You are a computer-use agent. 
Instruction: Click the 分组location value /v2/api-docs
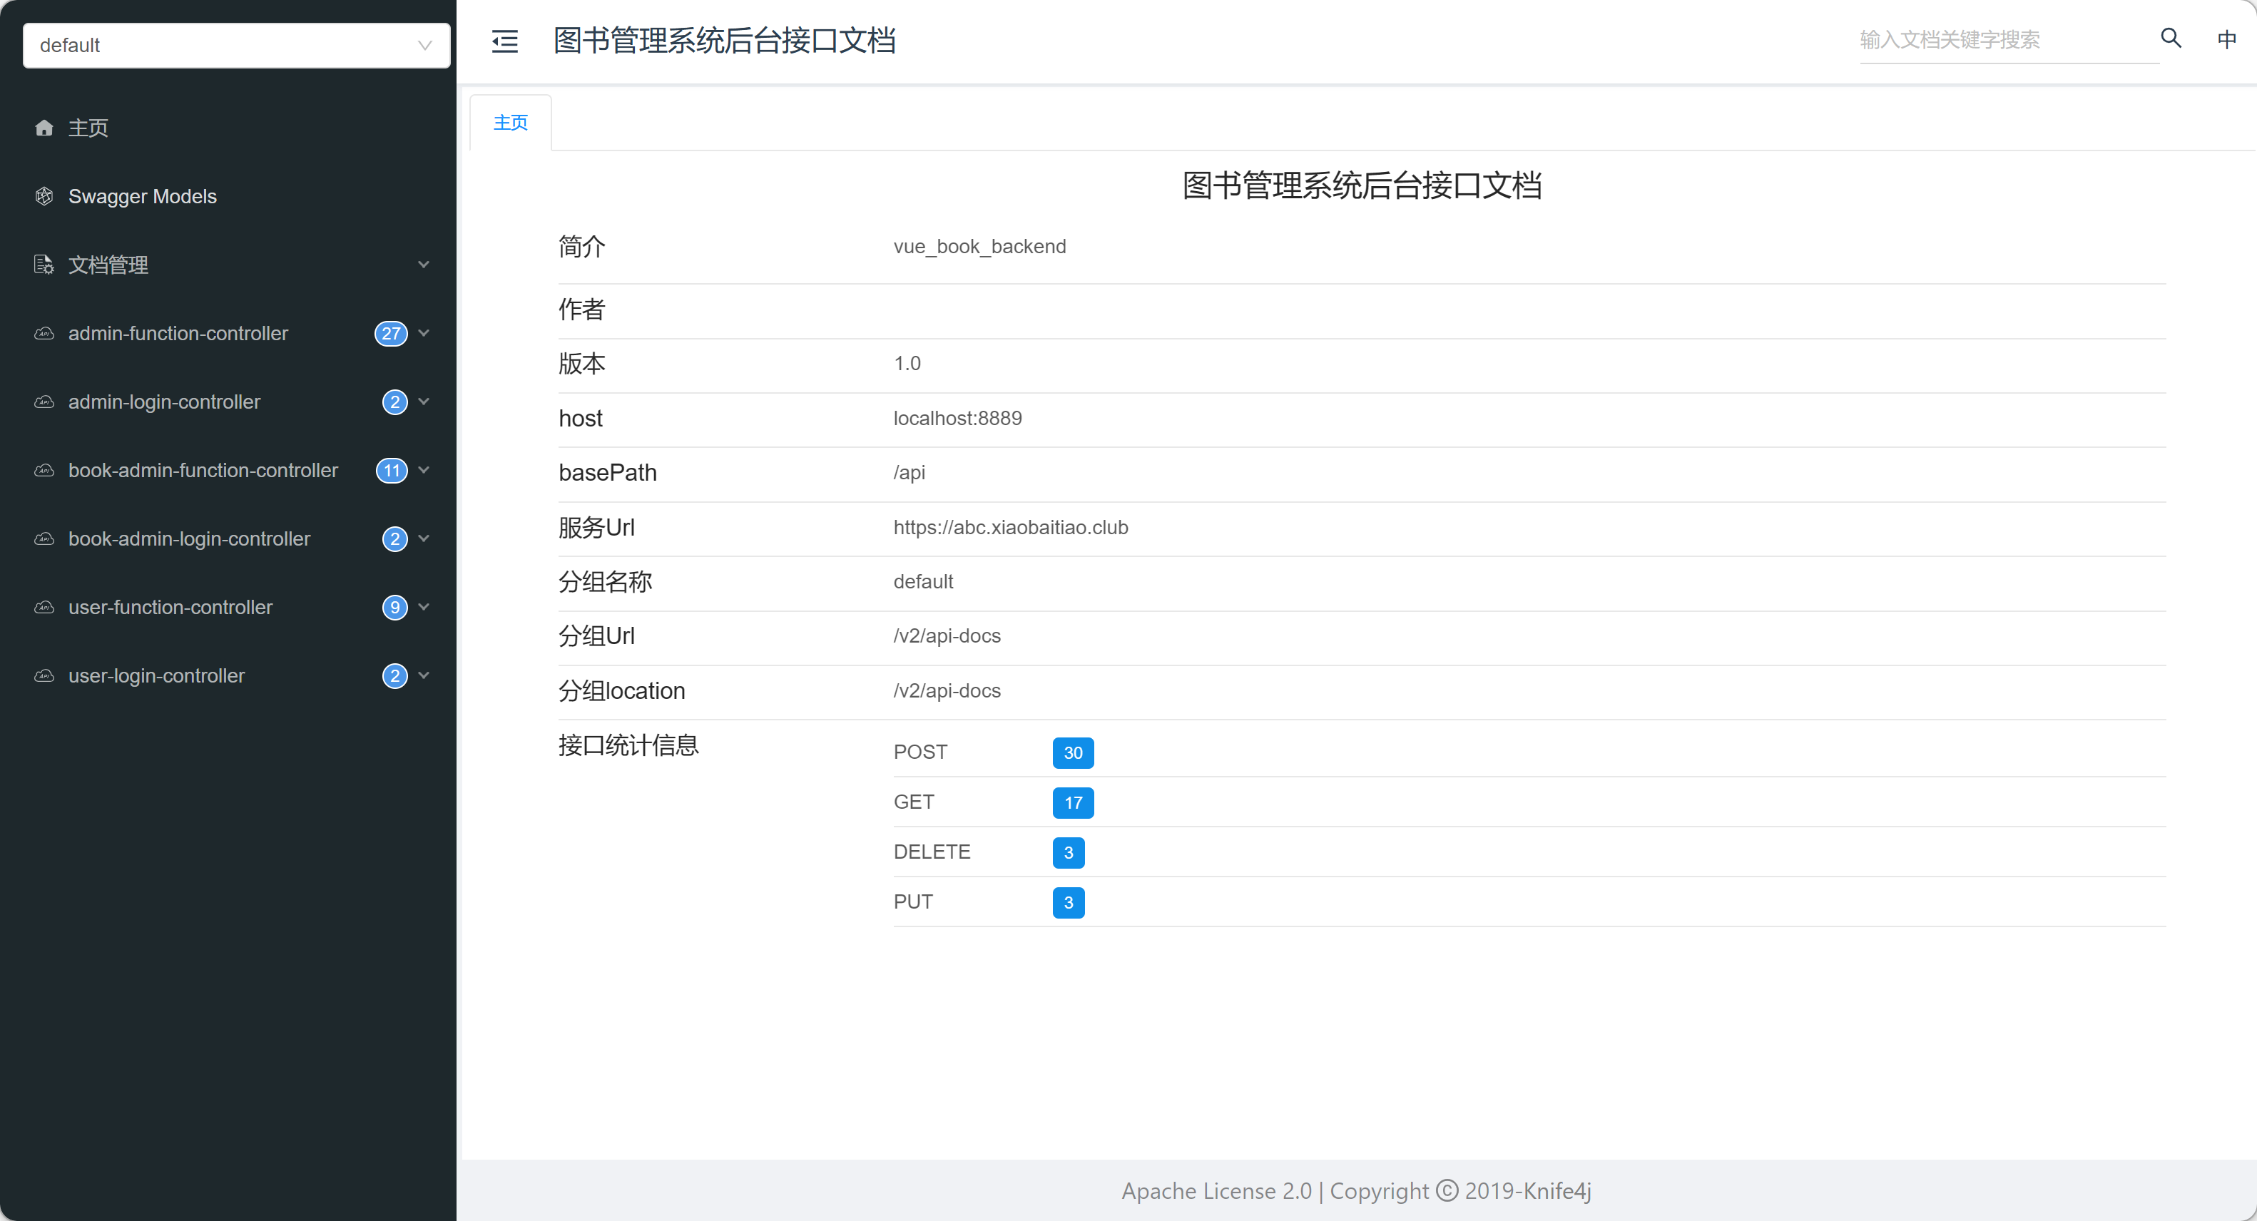947,690
